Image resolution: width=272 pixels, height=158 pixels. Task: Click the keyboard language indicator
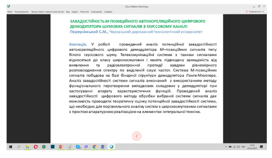243,147
